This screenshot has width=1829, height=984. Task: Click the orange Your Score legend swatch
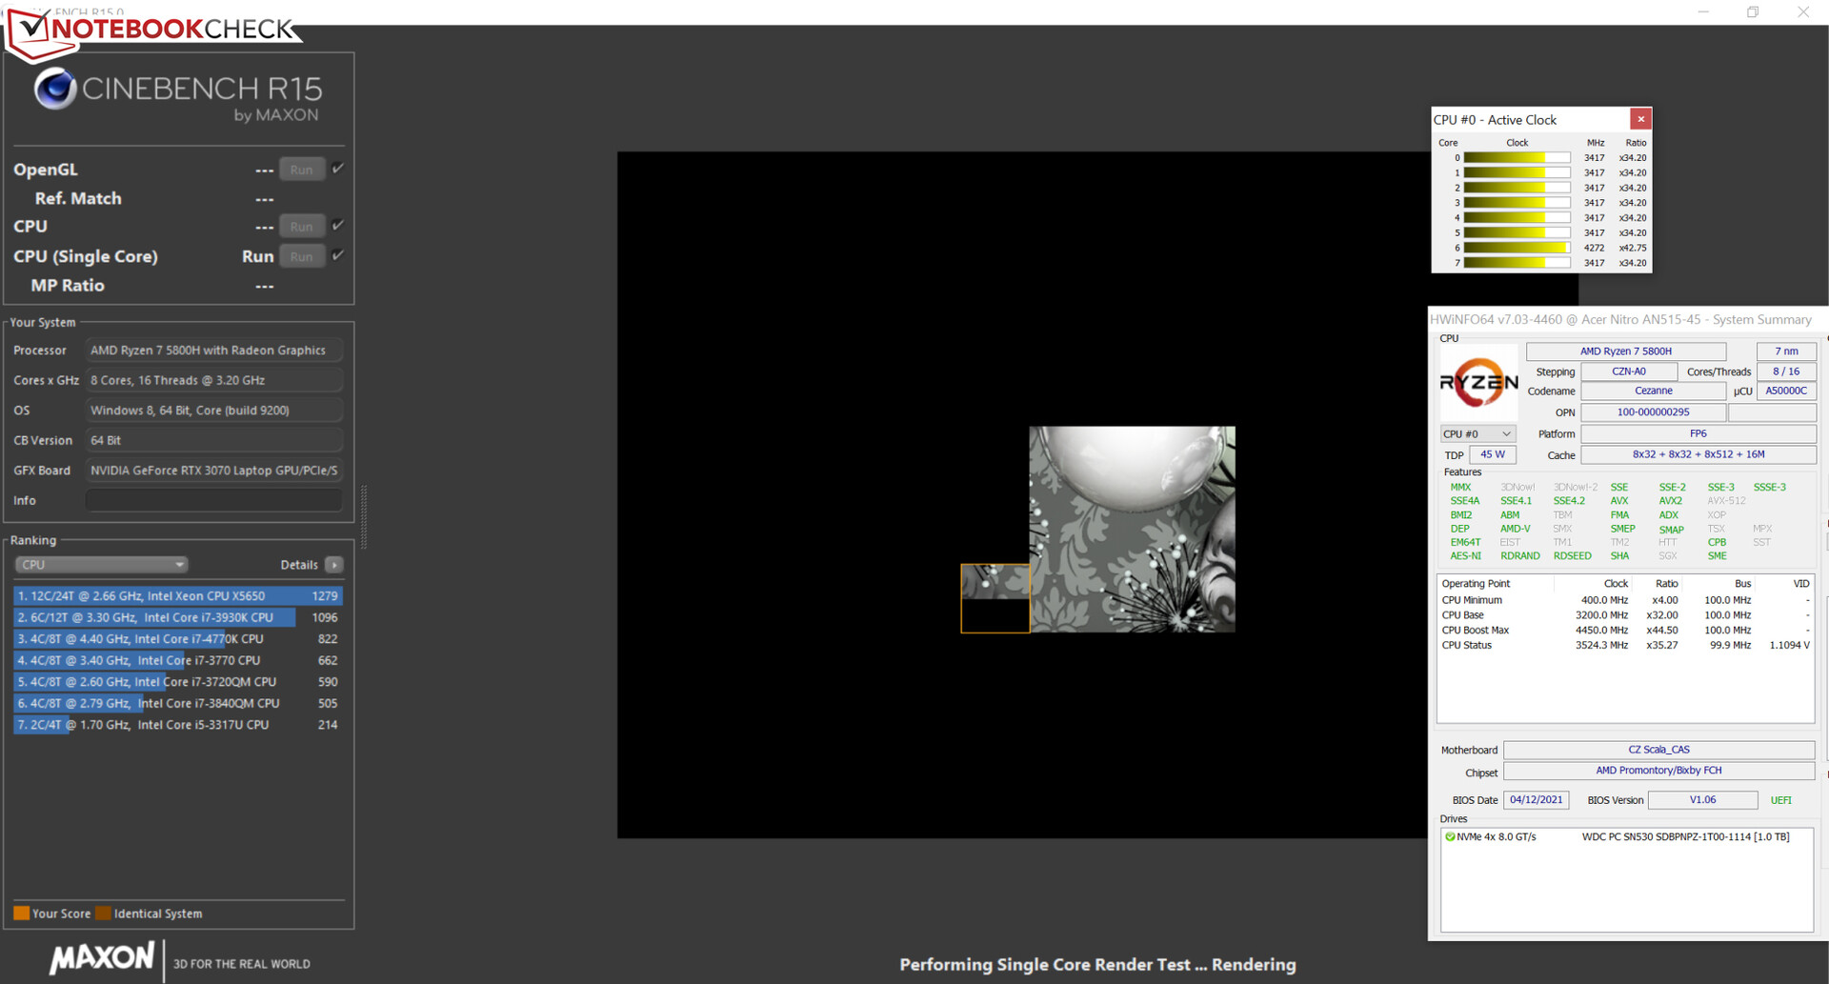(21, 914)
